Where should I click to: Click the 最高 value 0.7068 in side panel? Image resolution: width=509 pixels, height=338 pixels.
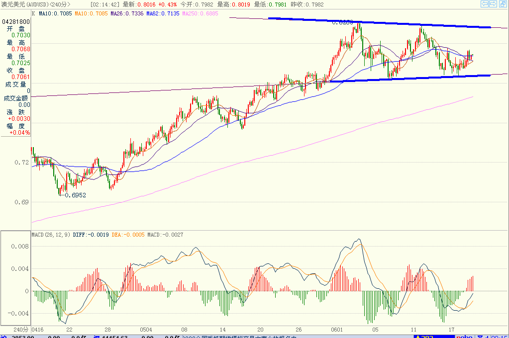(x=21, y=49)
